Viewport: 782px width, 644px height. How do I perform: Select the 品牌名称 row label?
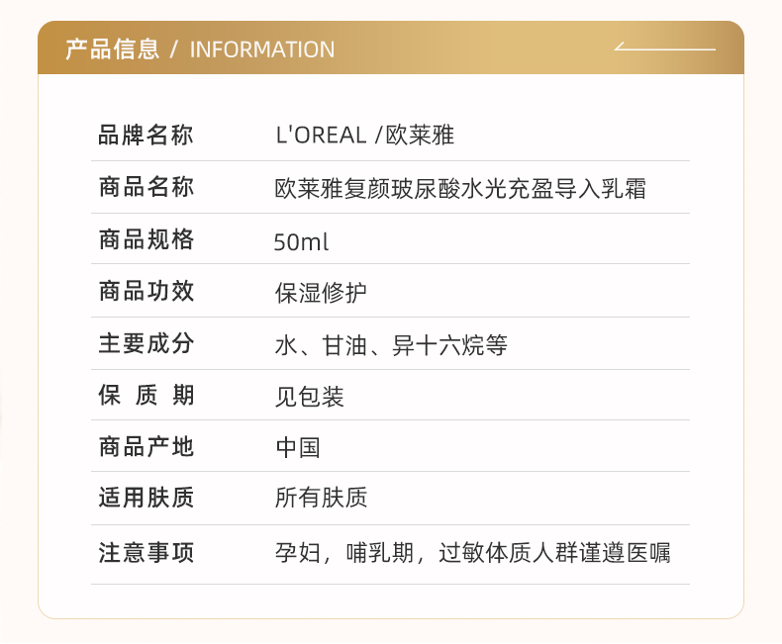(x=146, y=136)
